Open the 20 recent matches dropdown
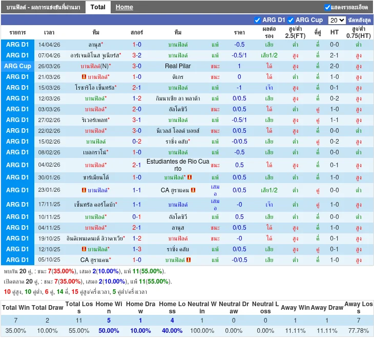Screen dimensions: 374x340 pos(337,20)
